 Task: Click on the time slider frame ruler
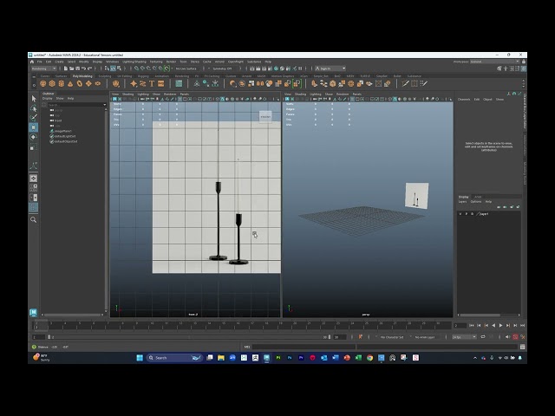click(x=242, y=324)
